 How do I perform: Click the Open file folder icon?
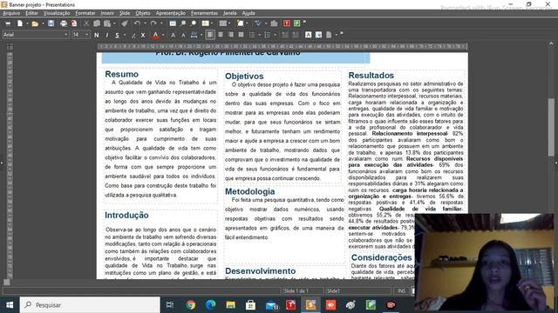click(35, 23)
